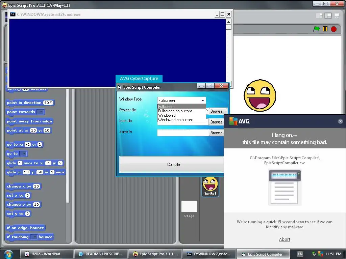Click Epic Script Pro title bar icon

click(4, 5)
